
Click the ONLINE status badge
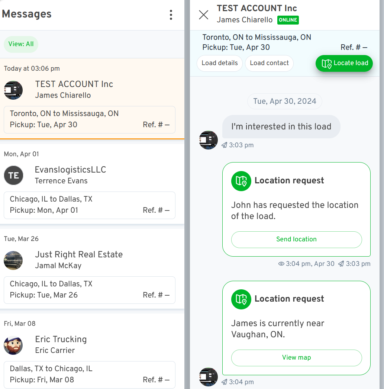coord(288,20)
